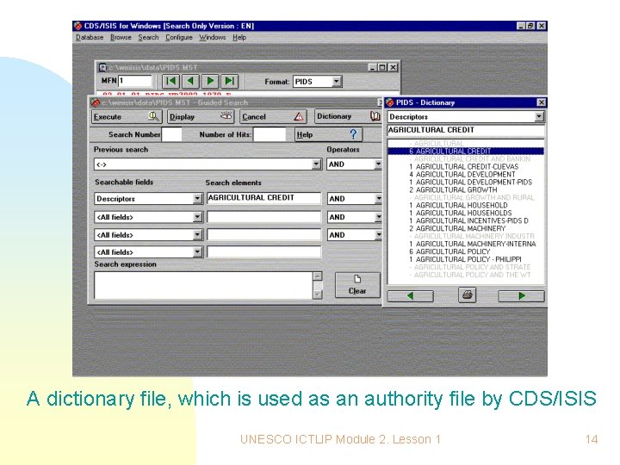Screen dimensions: 620x465
Task: Click the Execute search button
Action: point(126,116)
